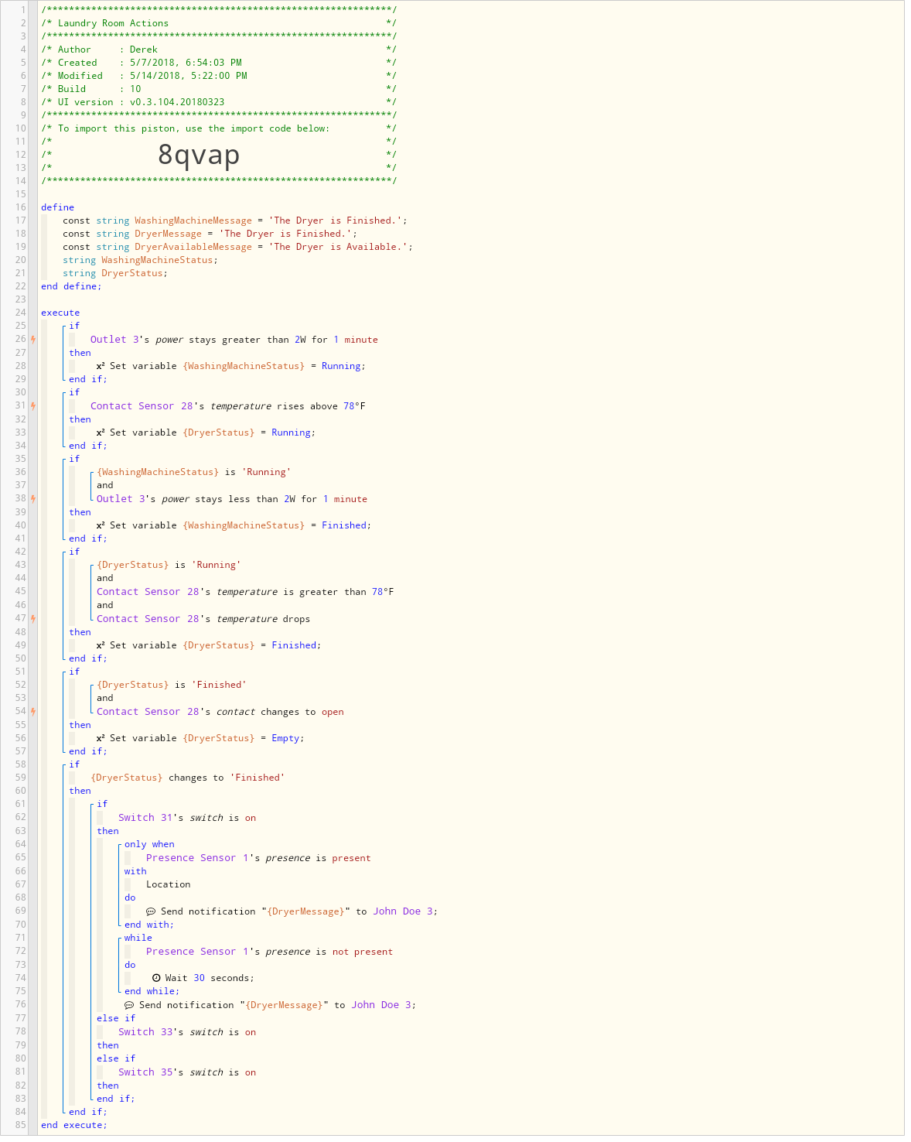Click the 'Modified : 5/14/2018, 5:22:00 PM' comment
911x1142 pixels.
[152, 76]
